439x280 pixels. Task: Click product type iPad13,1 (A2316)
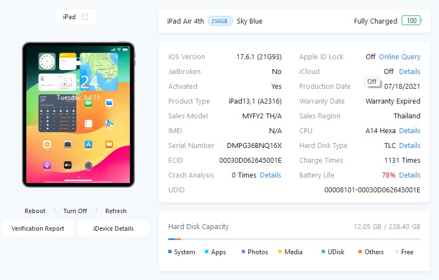point(255,101)
